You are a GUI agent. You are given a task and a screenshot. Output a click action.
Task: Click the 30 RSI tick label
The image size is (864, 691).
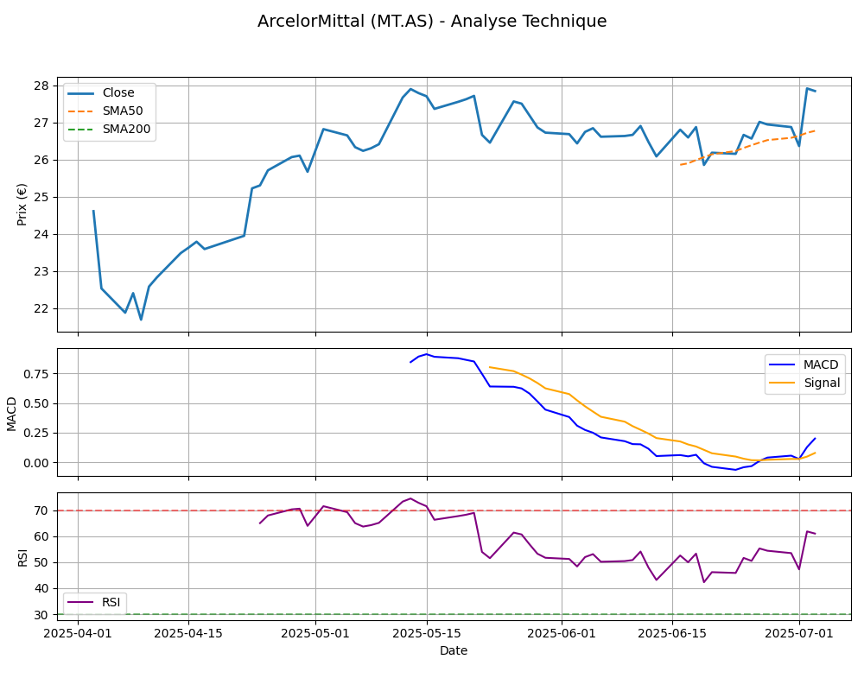(41, 615)
